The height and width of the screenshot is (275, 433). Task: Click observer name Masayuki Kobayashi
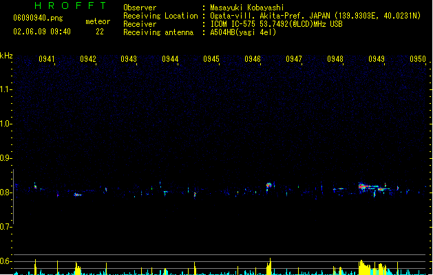[247, 8]
